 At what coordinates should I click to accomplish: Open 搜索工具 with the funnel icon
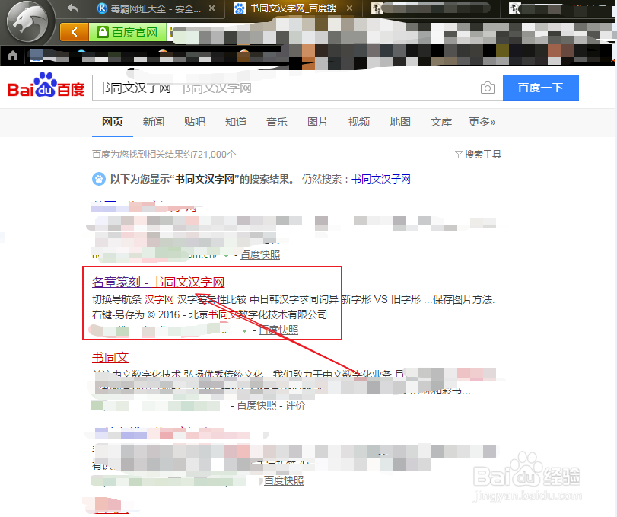pyautogui.click(x=478, y=154)
